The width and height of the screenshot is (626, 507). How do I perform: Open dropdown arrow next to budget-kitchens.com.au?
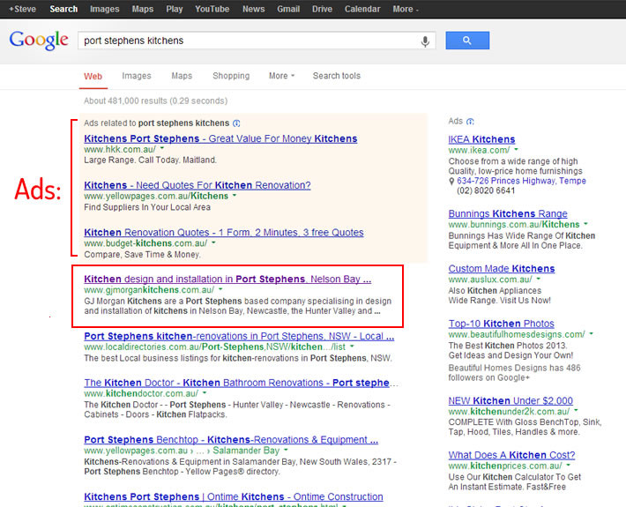tap(213, 242)
